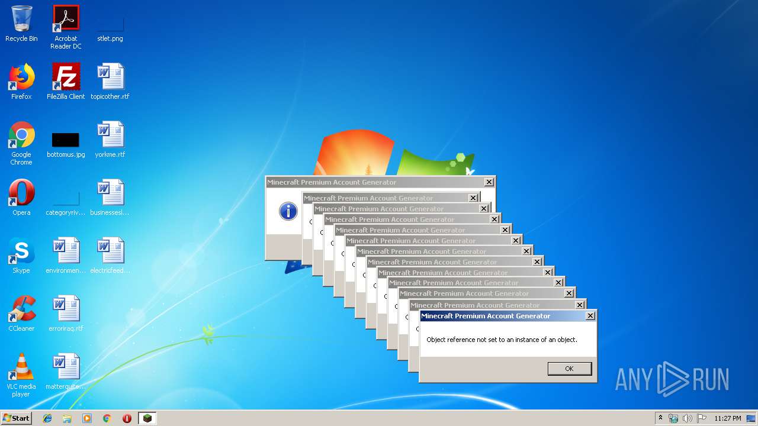Select the environmen... document
The width and height of the screenshot is (758, 426).
pos(66,256)
